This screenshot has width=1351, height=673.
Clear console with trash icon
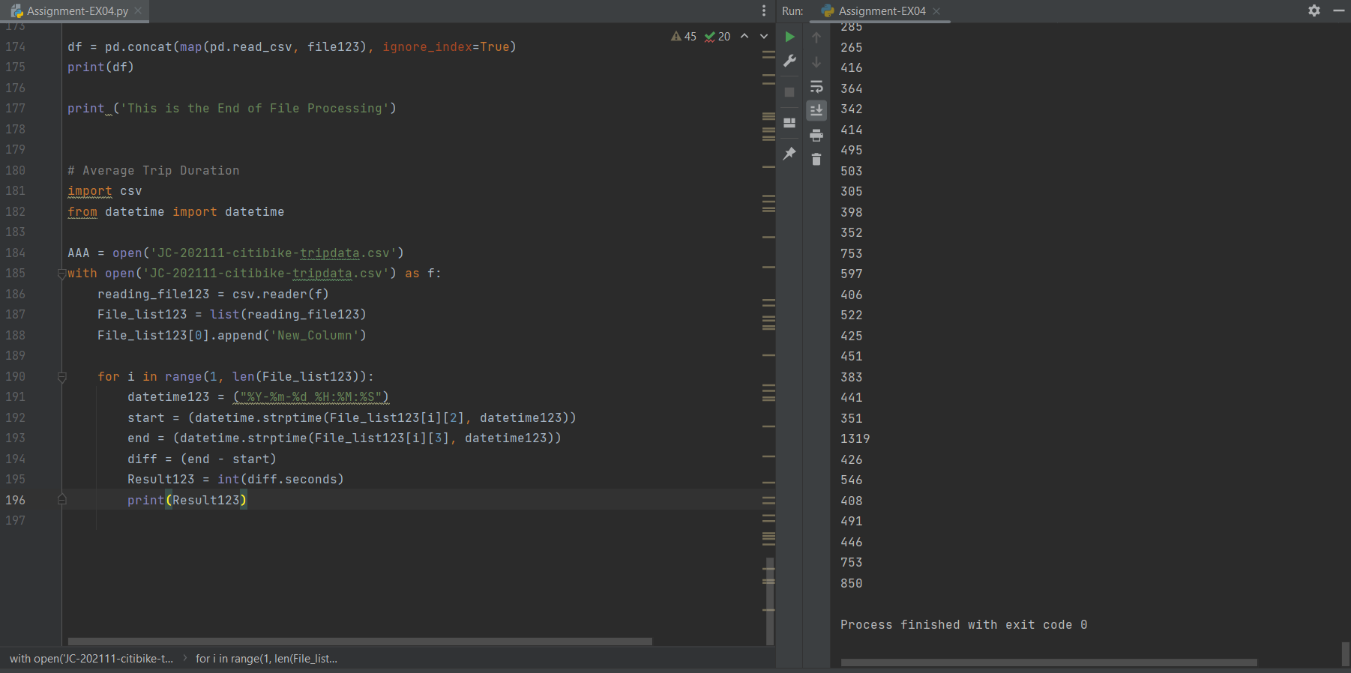[x=816, y=160]
